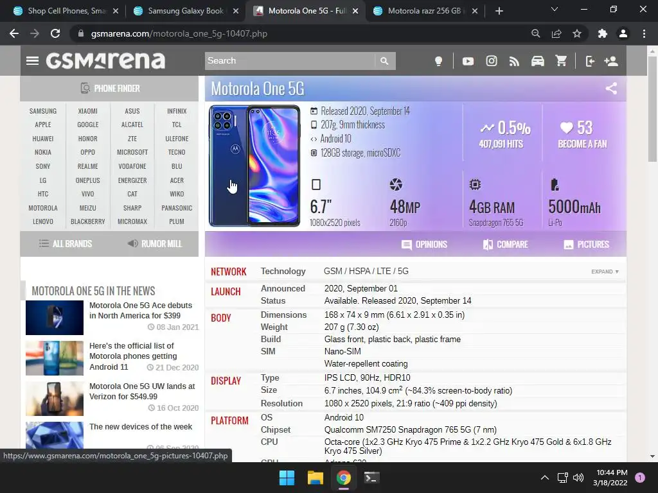Image resolution: width=658 pixels, height=493 pixels.
Task: Open Chrome three-dot menu
Action: point(644,33)
